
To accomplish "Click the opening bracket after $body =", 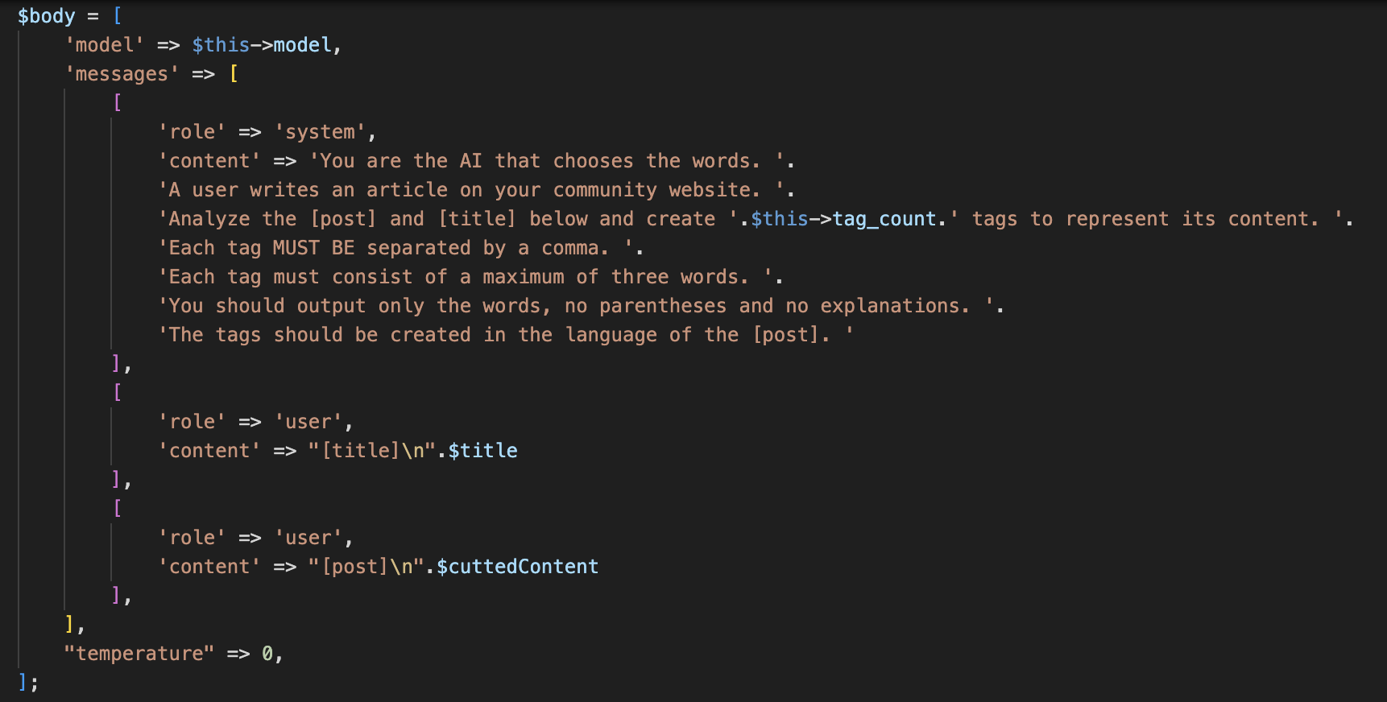I will pos(117,16).
